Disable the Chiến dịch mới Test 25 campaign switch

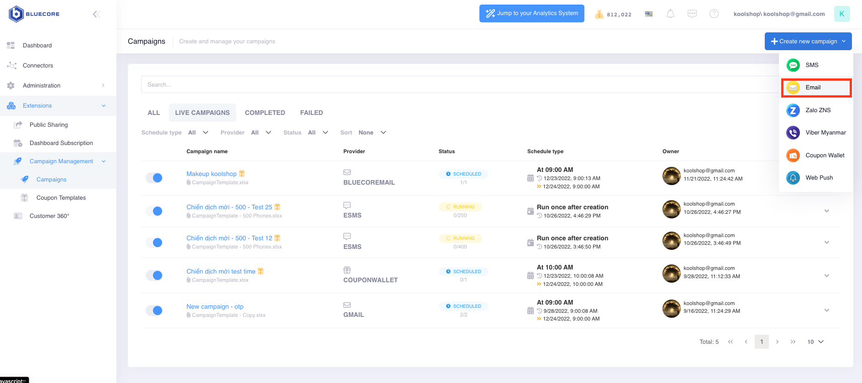click(x=154, y=211)
